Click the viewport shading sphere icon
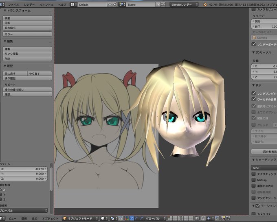 [103, 218]
